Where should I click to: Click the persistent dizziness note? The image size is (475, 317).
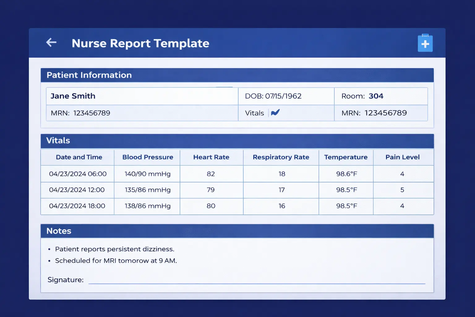[114, 249]
